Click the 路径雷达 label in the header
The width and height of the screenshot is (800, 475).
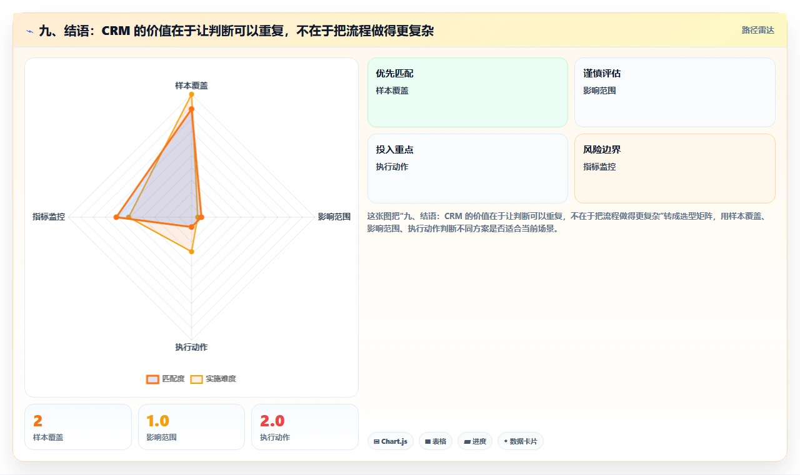point(757,30)
